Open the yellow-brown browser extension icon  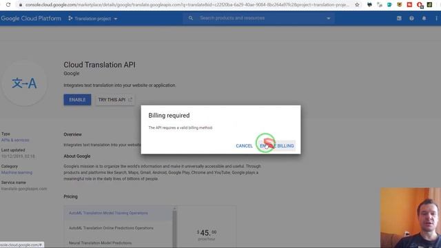tap(400, 5)
